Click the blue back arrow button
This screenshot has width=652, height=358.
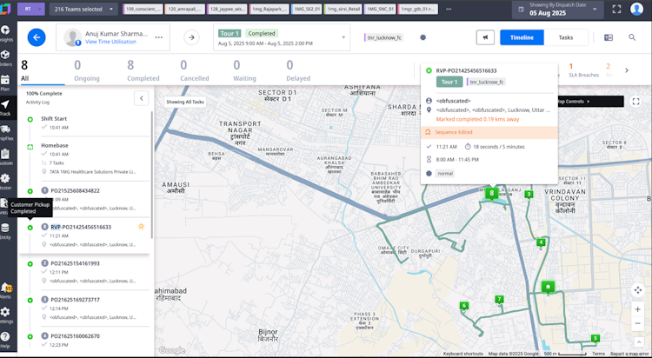pos(37,37)
